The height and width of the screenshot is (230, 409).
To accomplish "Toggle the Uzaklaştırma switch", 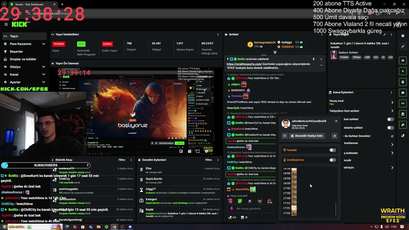I will 333,160.
